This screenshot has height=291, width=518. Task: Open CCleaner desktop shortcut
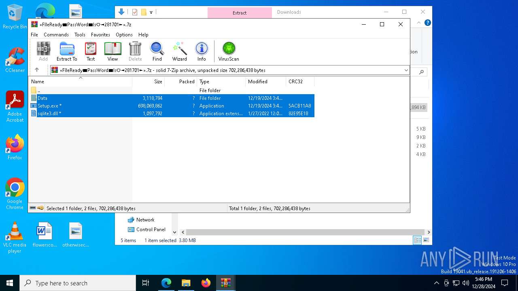[x=15, y=60]
